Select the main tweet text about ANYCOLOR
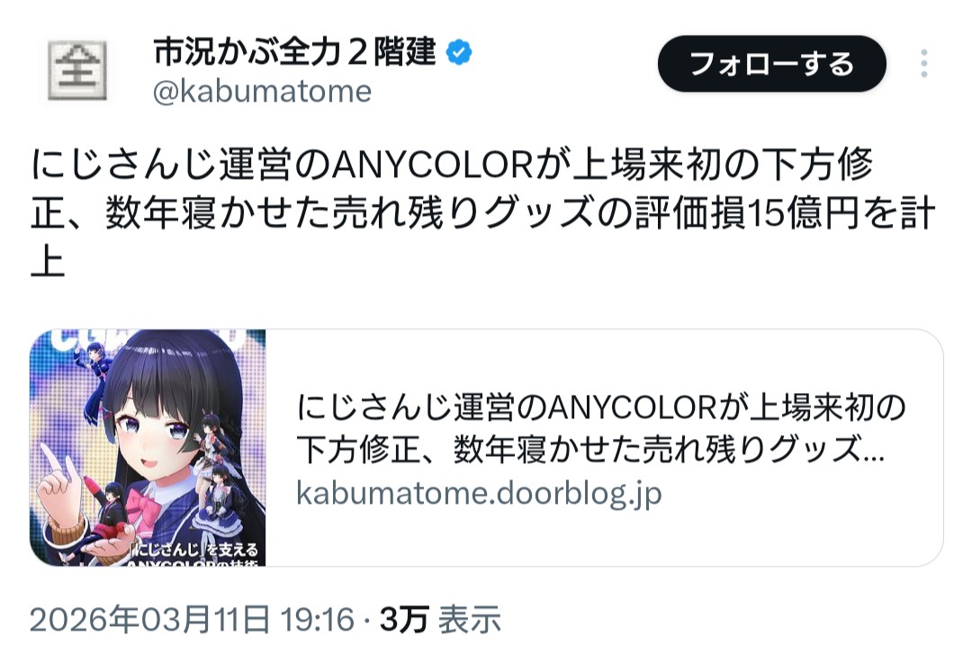The image size is (972, 663). pyautogui.click(x=483, y=212)
